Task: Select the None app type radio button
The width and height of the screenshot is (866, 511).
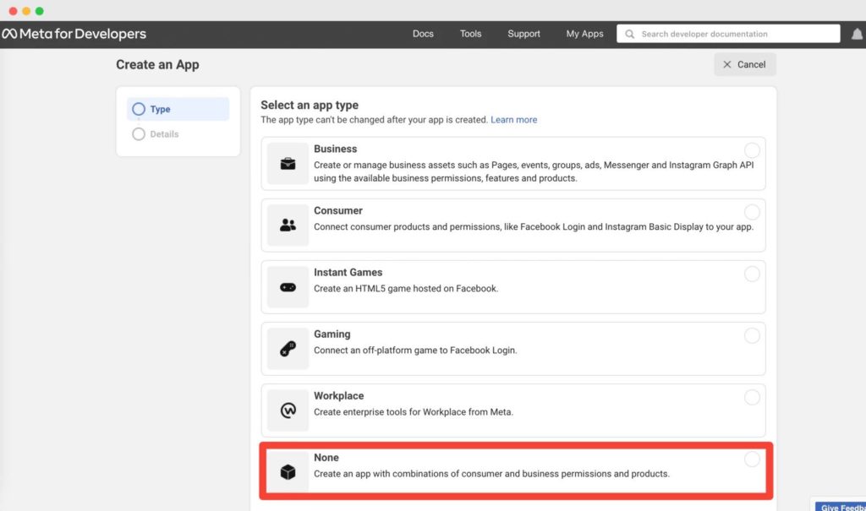Action: 753,459
